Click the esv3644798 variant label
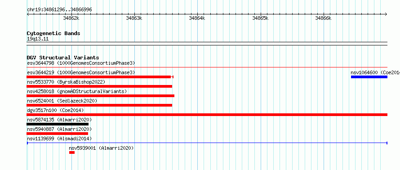 (x=81, y=63)
